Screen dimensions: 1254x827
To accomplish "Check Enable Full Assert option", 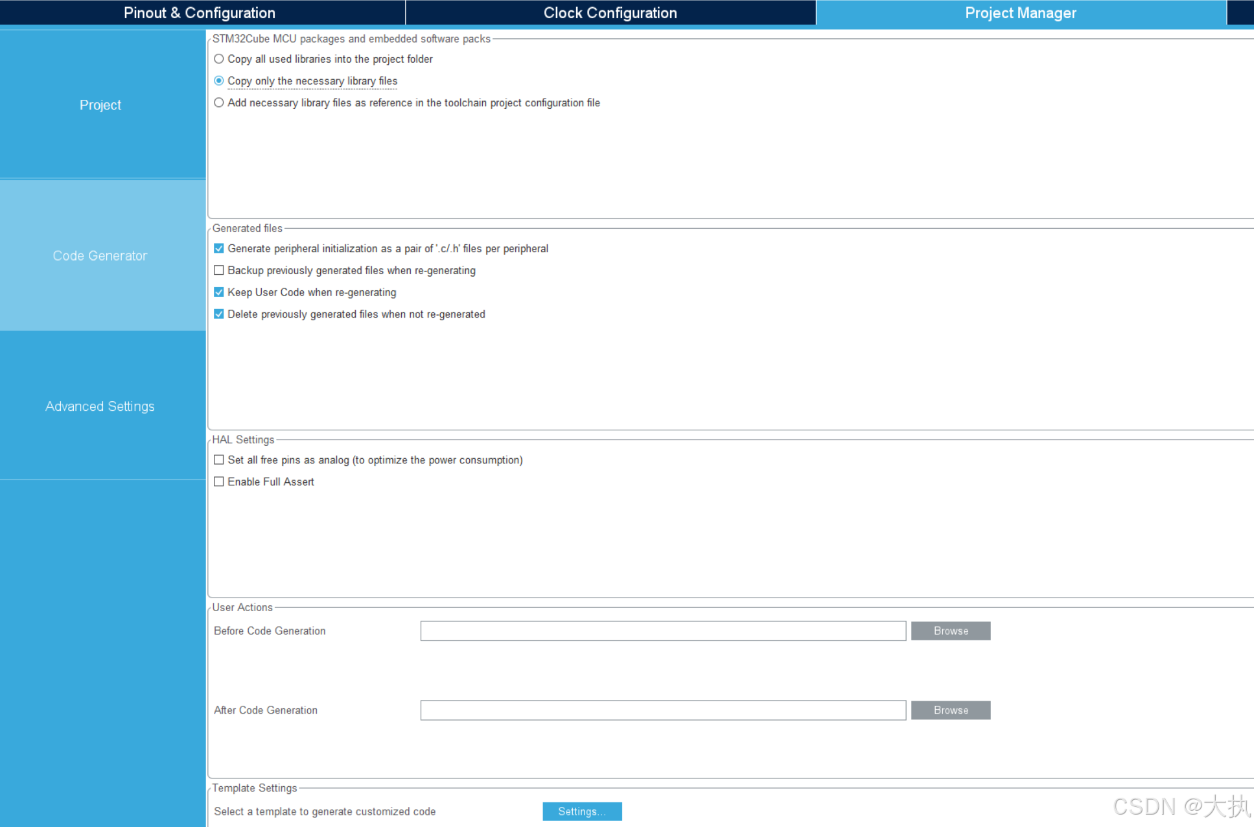I will point(219,482).
